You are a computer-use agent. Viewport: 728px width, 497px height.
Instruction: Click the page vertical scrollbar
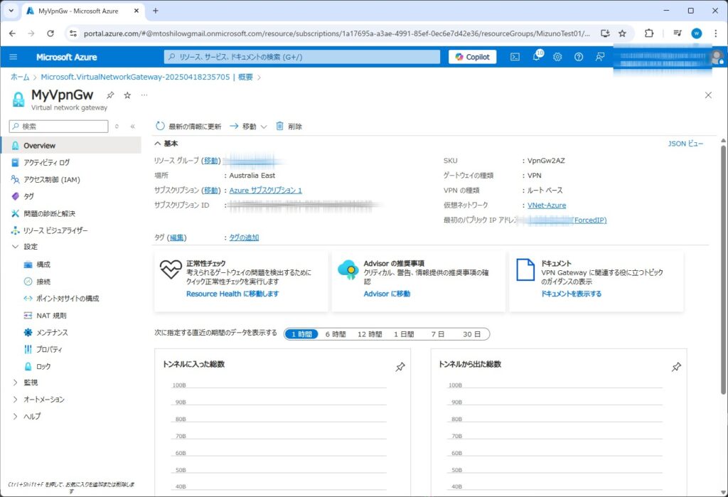723,269
